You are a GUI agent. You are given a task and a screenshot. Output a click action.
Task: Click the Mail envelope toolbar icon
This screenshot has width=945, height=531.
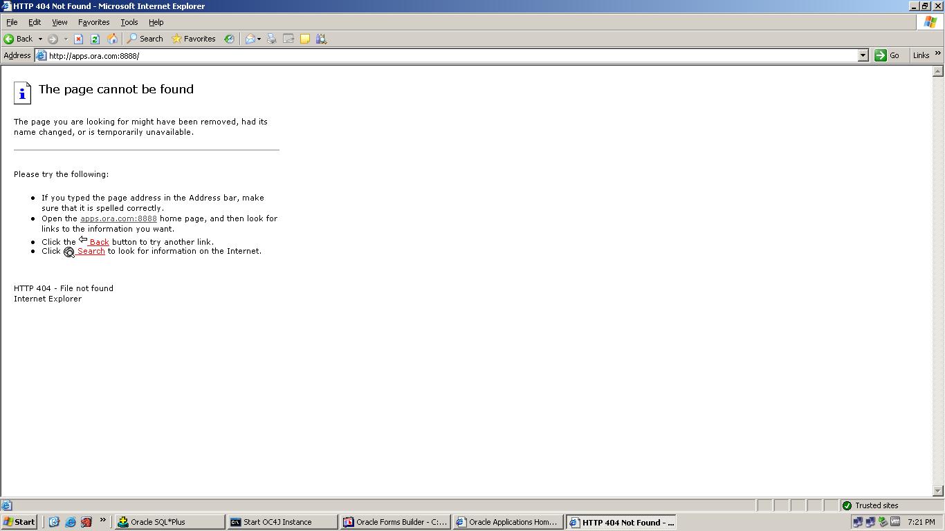[250, 39]
